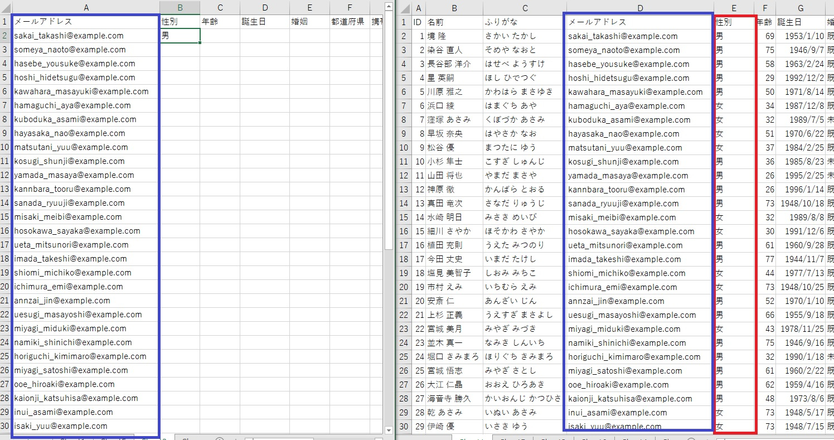834x440 pixels.
Task: Select row 22 header in left workbook
Action: click(x=6, y=315)
